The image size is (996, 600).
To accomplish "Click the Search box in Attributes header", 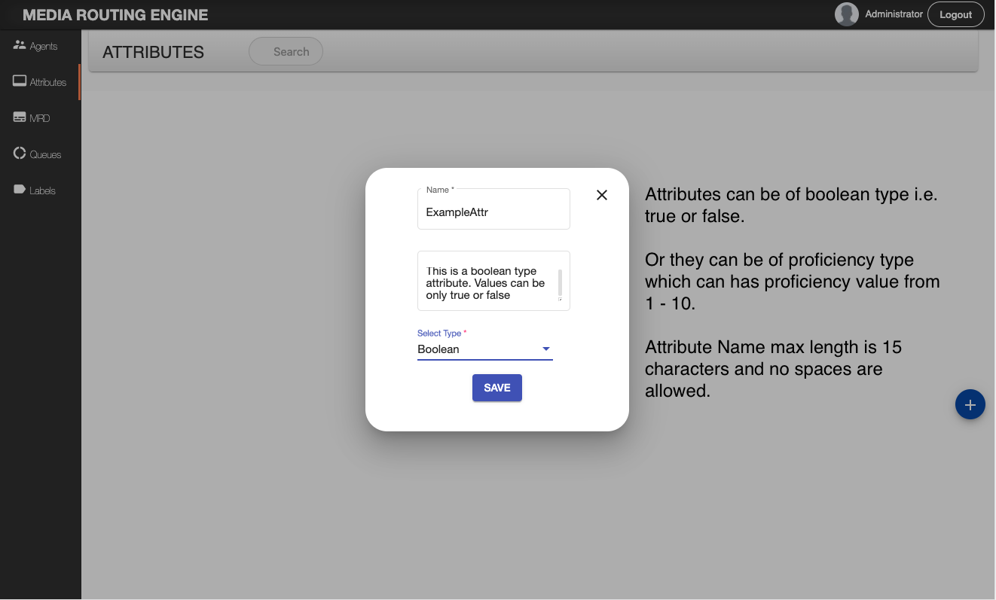I will [290, 52].
